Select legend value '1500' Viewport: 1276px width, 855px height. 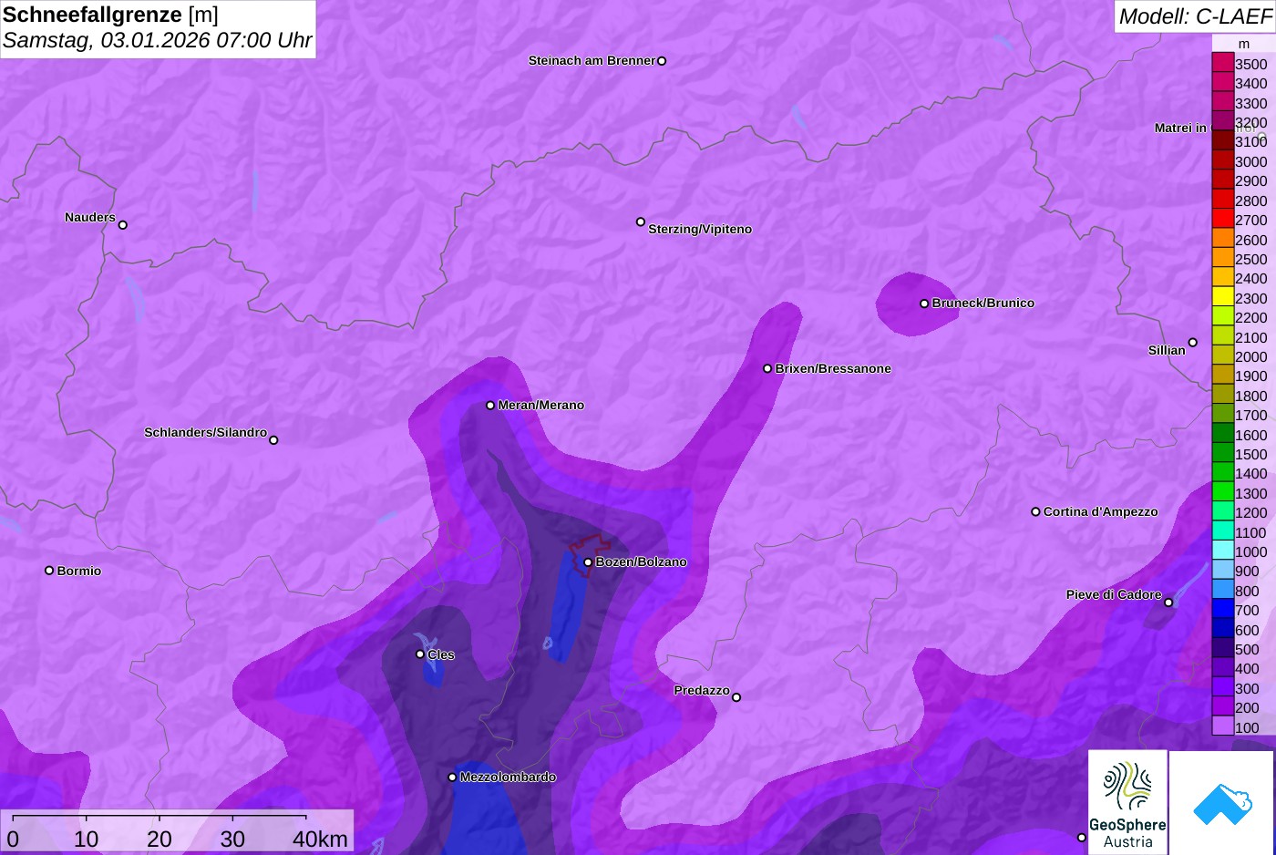coord(1250,454)
